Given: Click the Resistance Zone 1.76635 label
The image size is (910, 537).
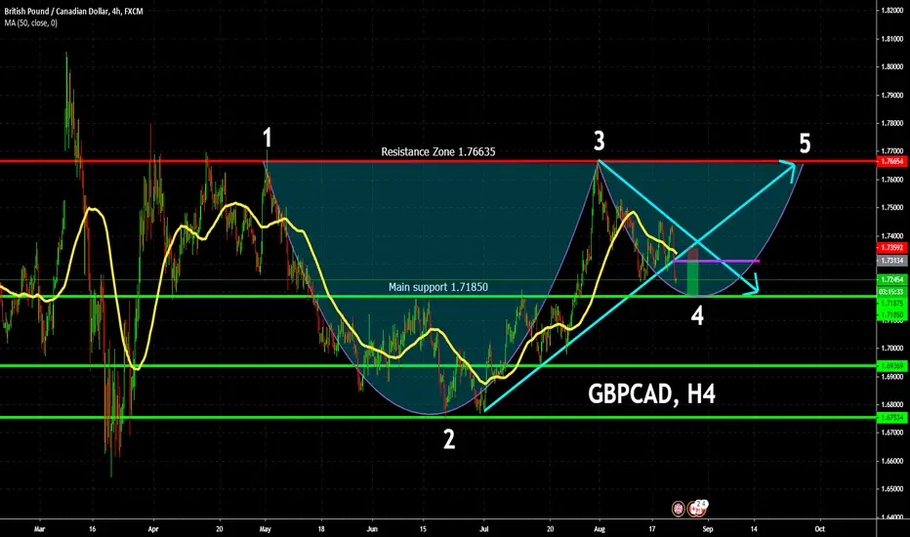Looking at the screenshot, I should point(438,152).
